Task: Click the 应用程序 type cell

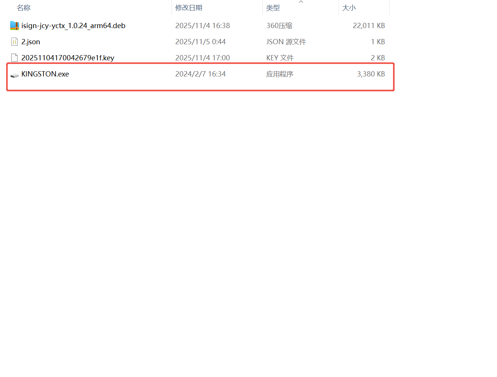Action: [279, 74]
